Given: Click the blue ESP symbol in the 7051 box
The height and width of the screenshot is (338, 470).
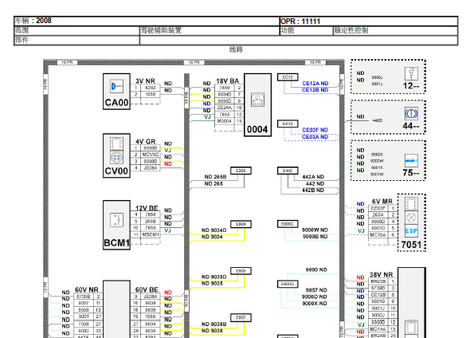Looking at the screenshot, I should tap(411, 231).
